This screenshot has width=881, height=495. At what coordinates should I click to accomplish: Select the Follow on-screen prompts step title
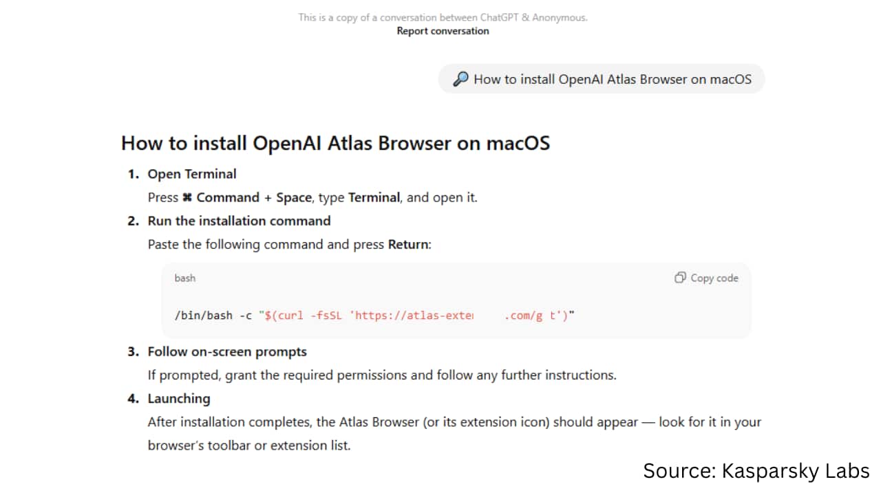point(227,351)
